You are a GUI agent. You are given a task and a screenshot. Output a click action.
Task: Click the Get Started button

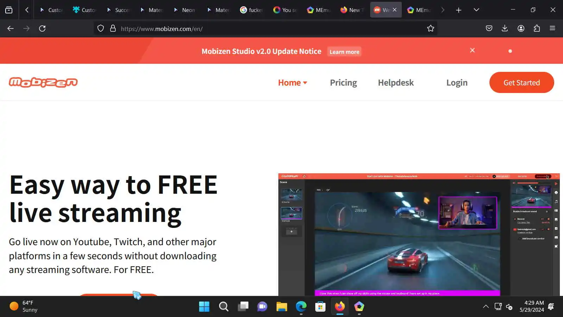click(521, 82)
